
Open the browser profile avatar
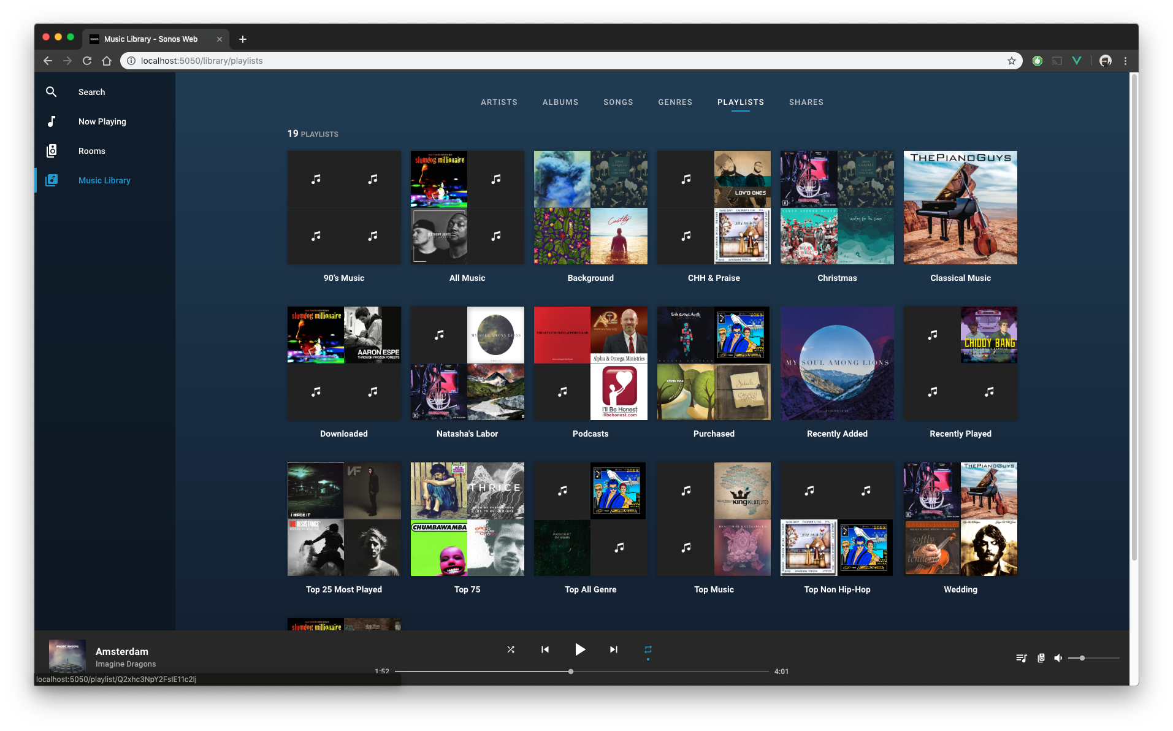(1106, 61)
